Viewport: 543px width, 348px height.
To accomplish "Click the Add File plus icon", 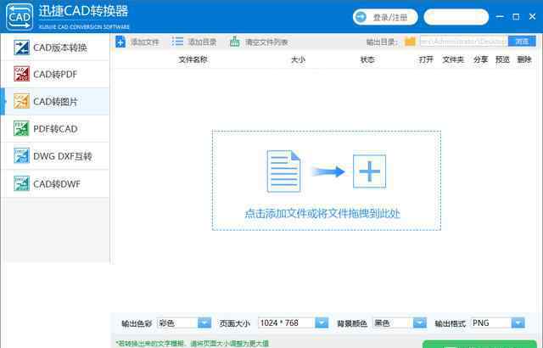I will pos(120,42).
